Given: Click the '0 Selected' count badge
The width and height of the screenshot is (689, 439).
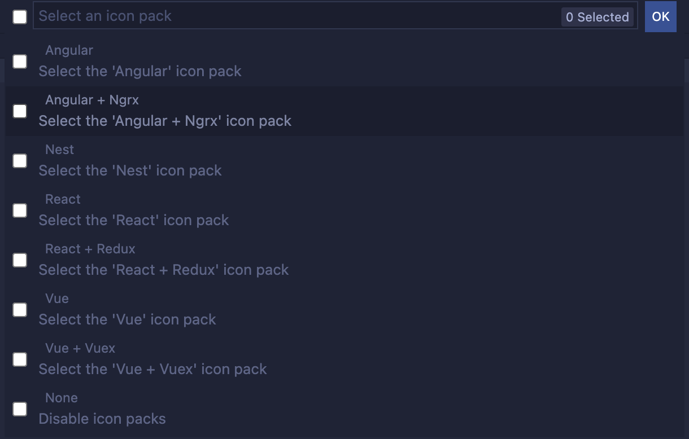Looking at the screenshot, I should click(597, 17).
